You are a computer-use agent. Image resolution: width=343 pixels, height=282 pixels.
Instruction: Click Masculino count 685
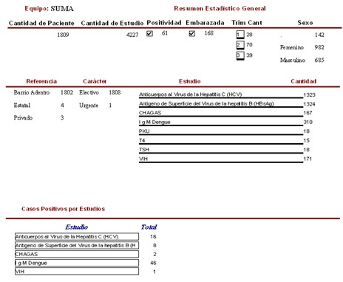319,61
